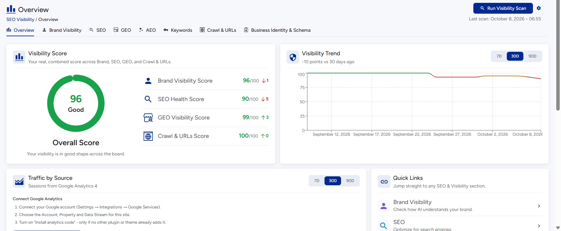Click the green up arrow on Crawl & URLs Score
The width and height of the screenshot is (561, 231).
pyautogui.click(x=263, y=136)
